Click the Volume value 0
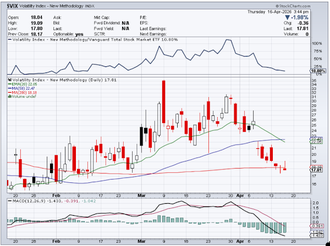This screenshot has height=246, width=330. click(x=307, y=34)
